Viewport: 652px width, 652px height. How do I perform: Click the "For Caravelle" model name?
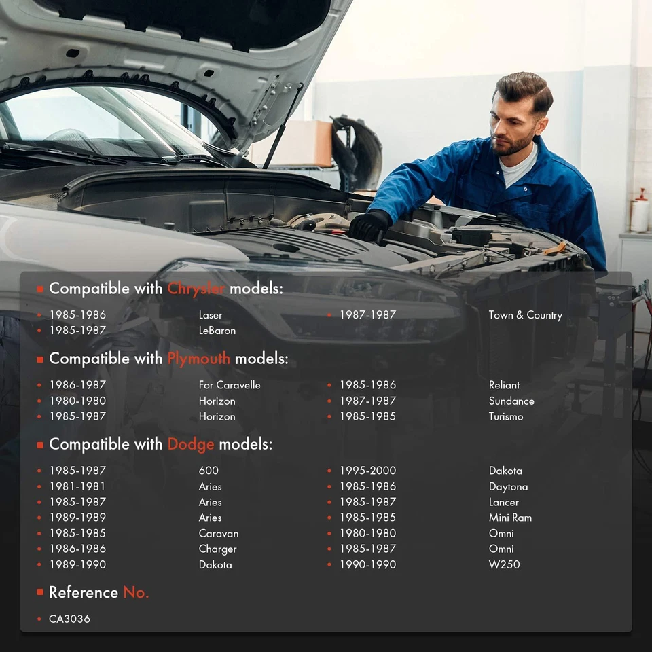coord(230,385)
